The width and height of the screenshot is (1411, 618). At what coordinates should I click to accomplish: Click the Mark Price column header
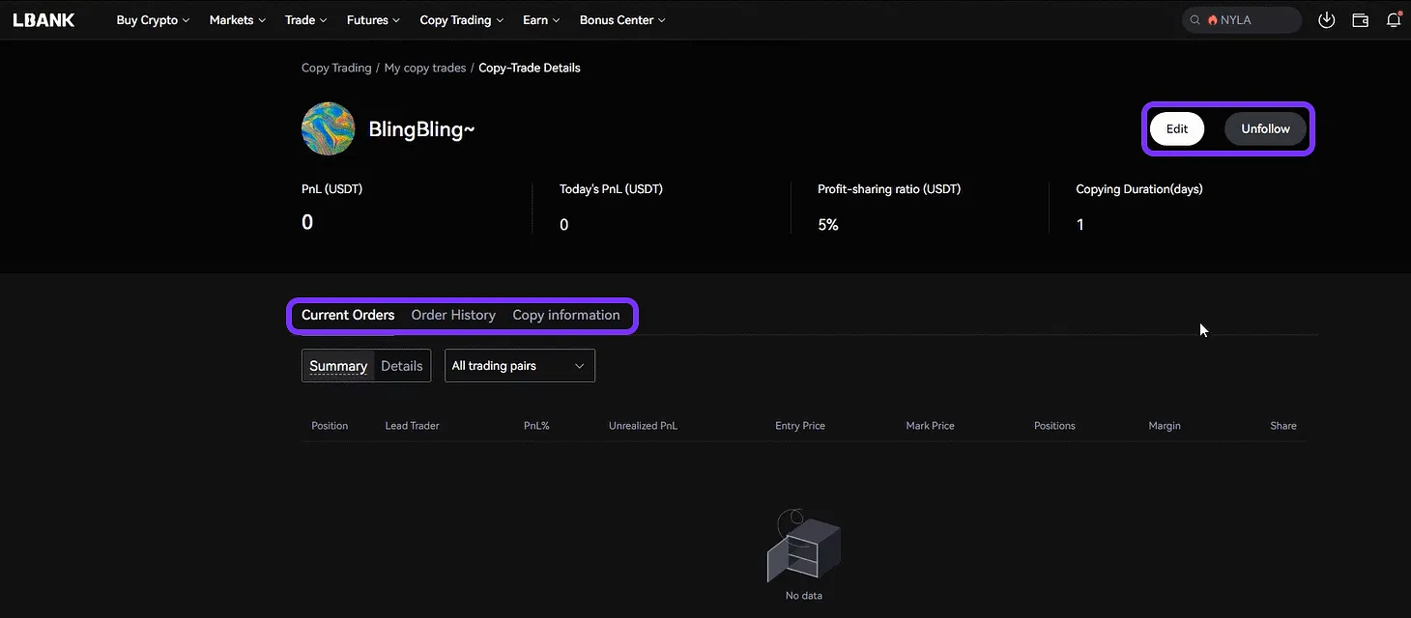930,426
